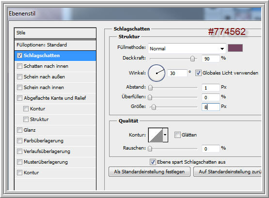The width and height of the screenshot is (269, 198).
Task: Enable Farbüberlagerung checkbox
Action: pos(19,140)
